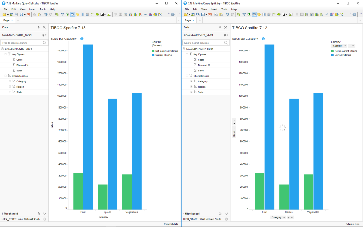This screenshot has height=227, width=363.
Task: Click Undo arrow in the 7.13 window
Action: (x=46, y=14)
